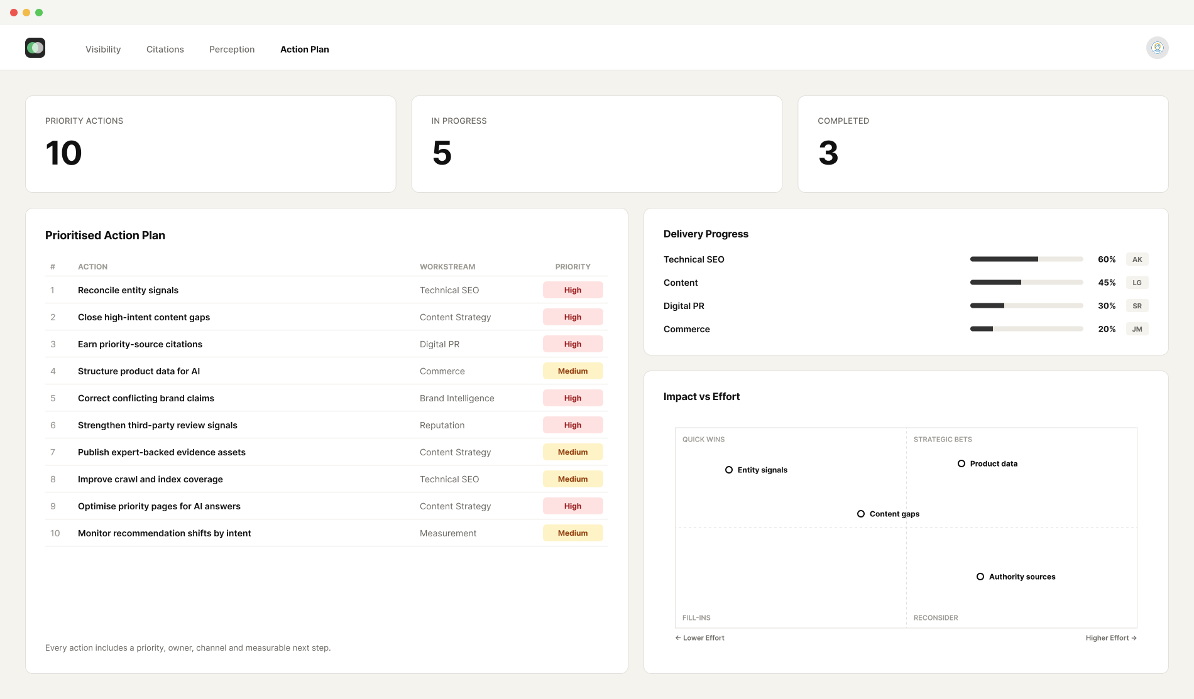Click the Commerce progress bar
Viewport: 1194px width, 699px height.
1027,329
